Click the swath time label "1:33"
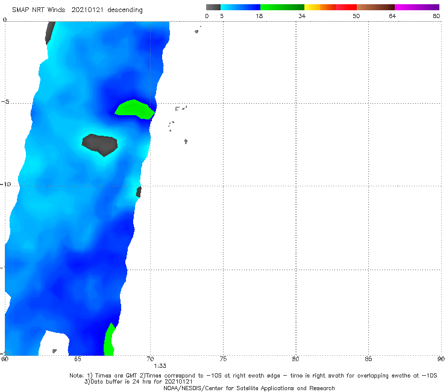The height and width of the screenshot is (392, 446). point(160,366)
